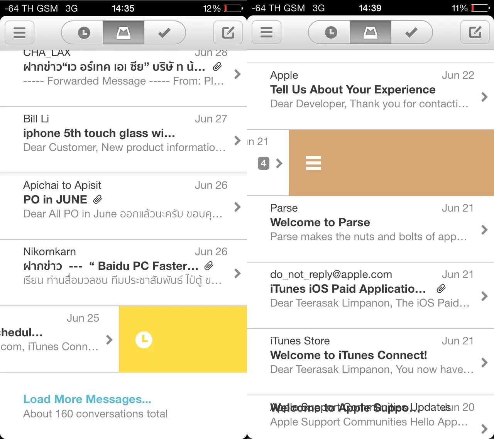Open Dear Customer, New product preview text
The width and height of the screenshot is (494, 439).
[x=124, y=147]
